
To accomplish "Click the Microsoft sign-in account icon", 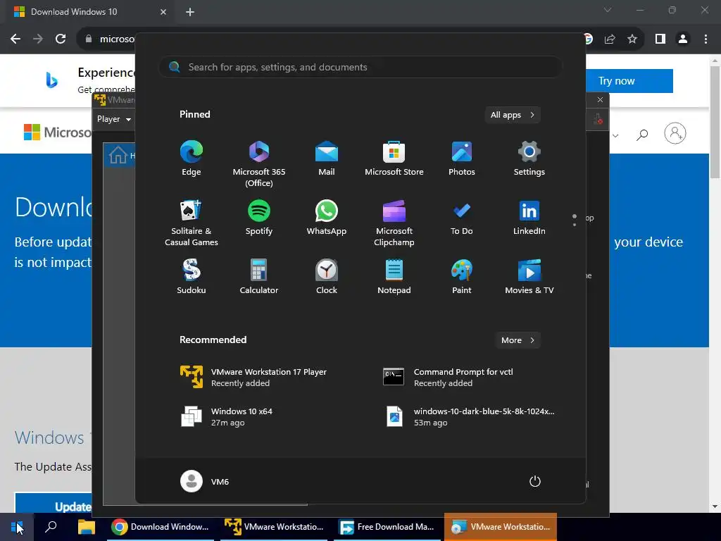I will coord(675,133).
